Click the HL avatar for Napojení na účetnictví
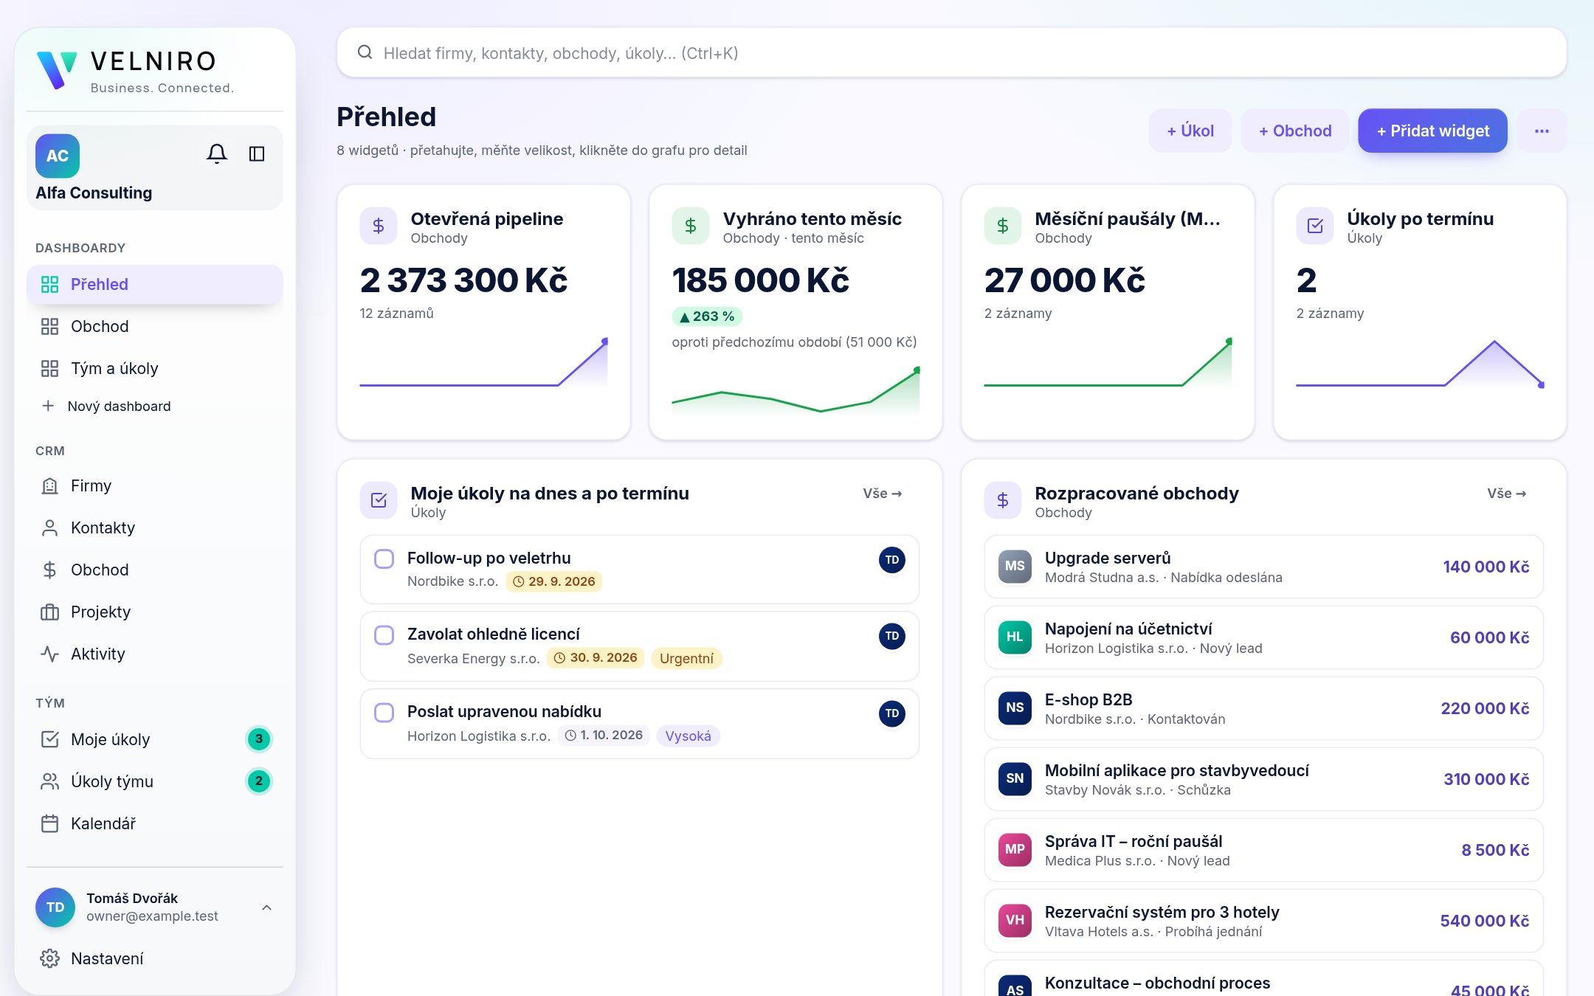1594x996 pixels. (x=1015, y=637)
